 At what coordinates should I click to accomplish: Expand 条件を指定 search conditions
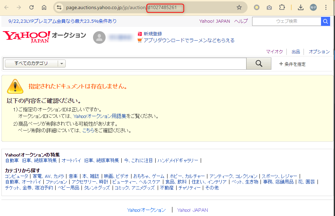coord(292,64)
